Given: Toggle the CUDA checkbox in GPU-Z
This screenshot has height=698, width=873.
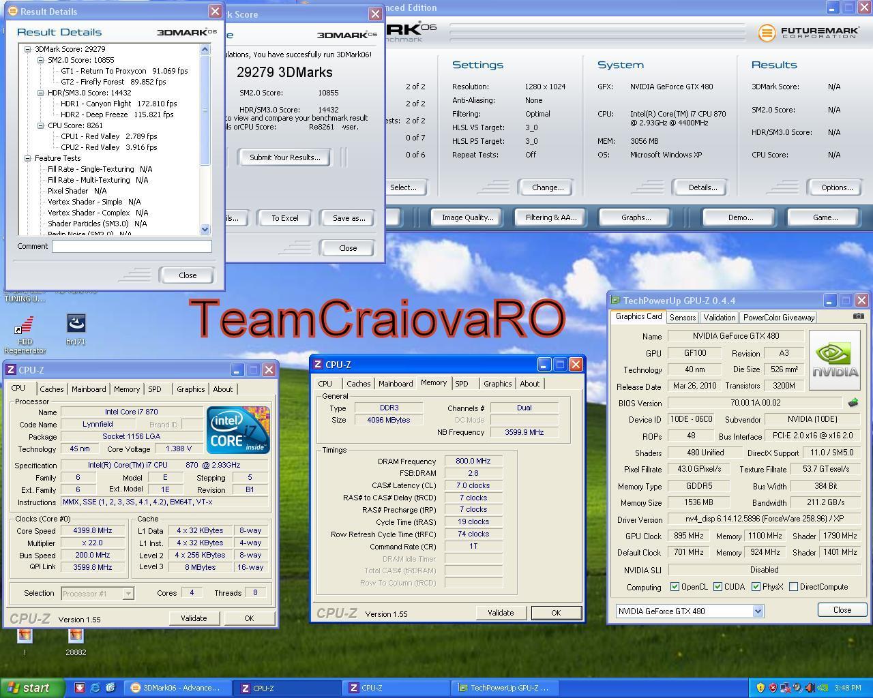Looking at the screenshot, I should [717, 586].
